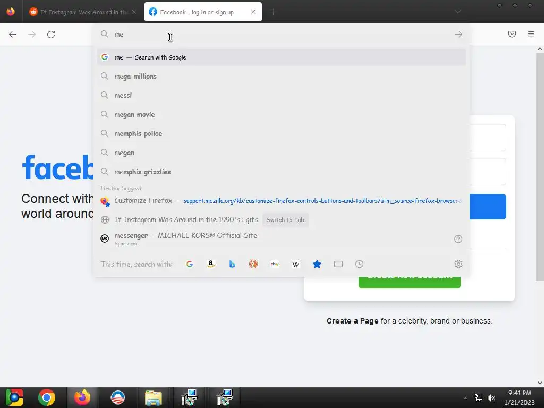Click the green Create new account button

coord(410,283)
